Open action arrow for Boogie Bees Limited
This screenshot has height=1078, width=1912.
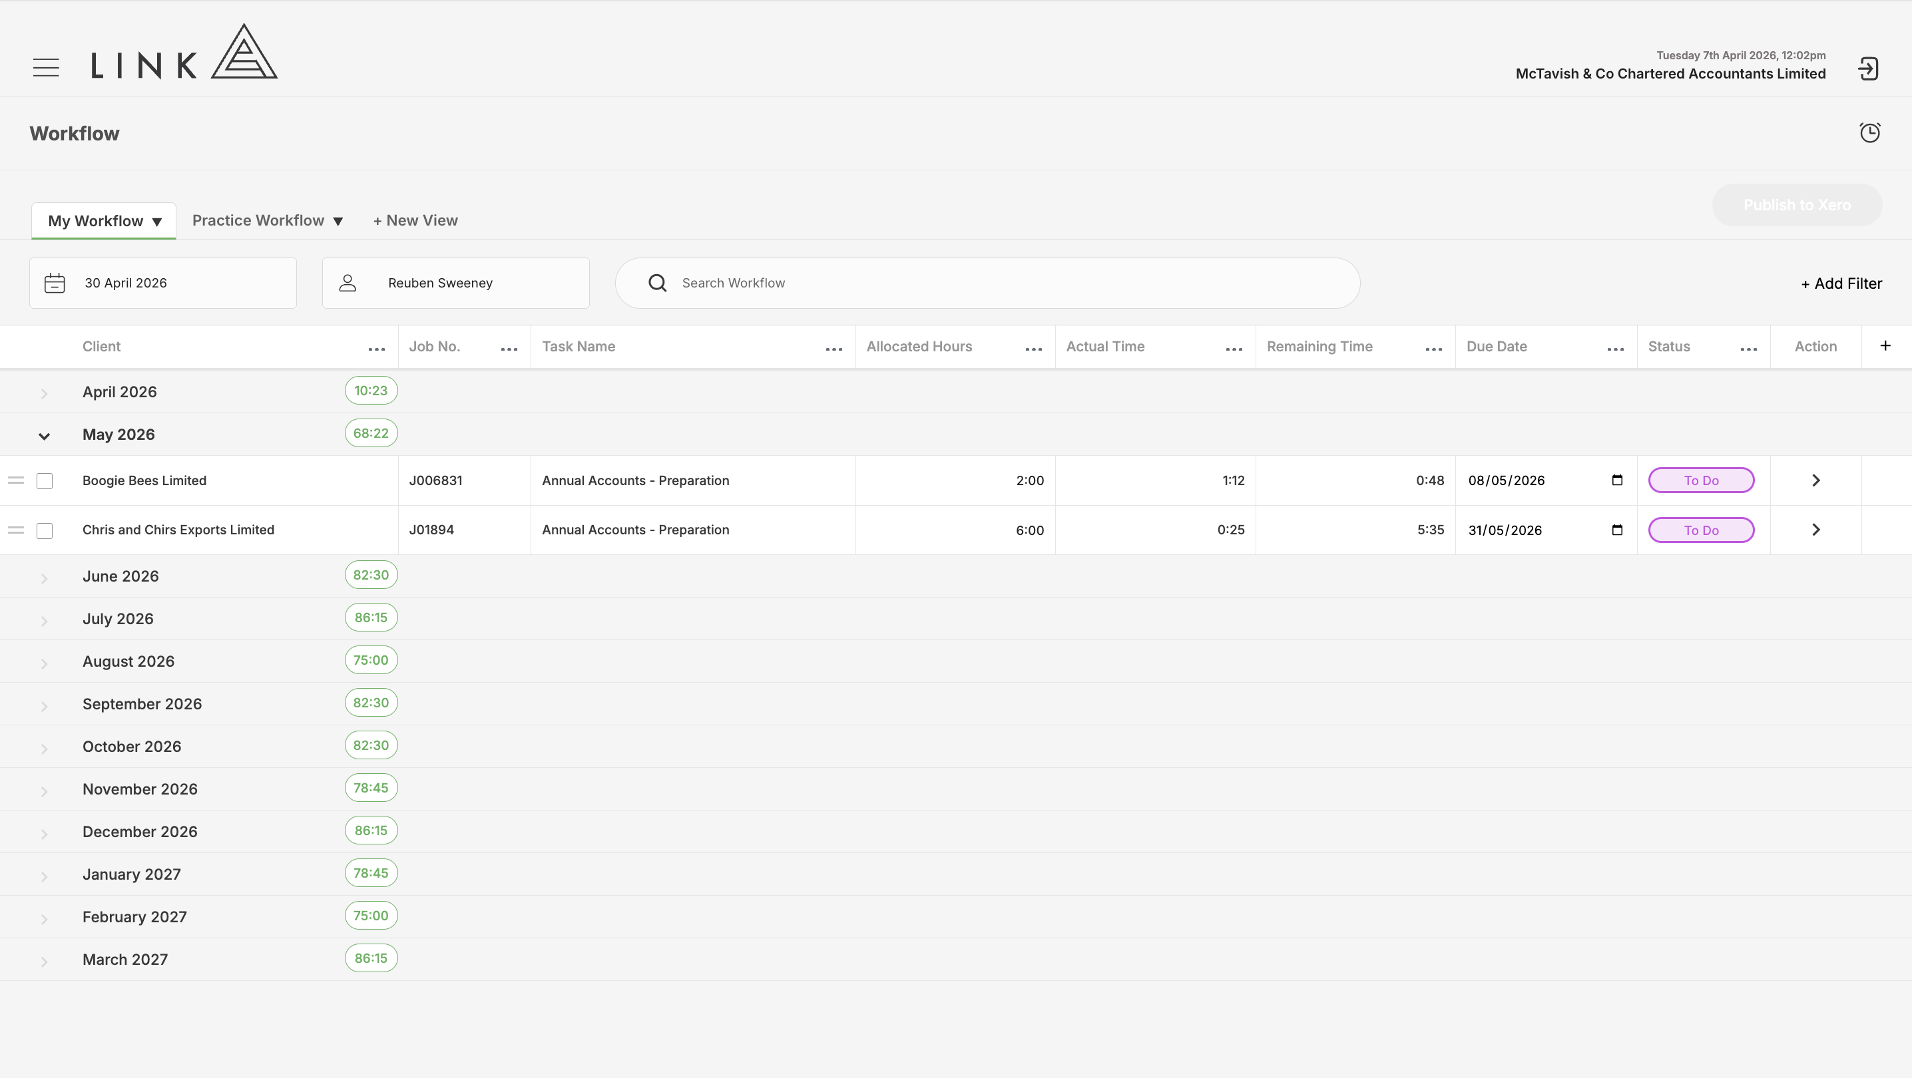point(1816,480)
